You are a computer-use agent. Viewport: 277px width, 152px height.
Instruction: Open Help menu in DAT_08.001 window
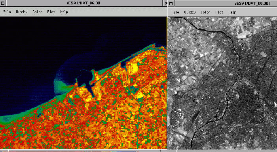232,12
